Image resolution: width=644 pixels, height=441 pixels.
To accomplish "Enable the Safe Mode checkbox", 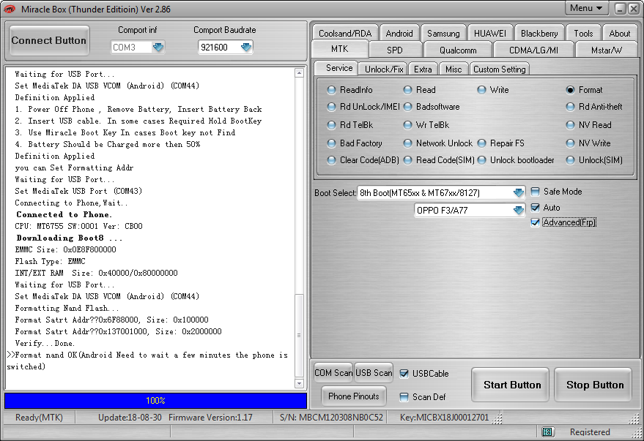I will tap(535, 192).
